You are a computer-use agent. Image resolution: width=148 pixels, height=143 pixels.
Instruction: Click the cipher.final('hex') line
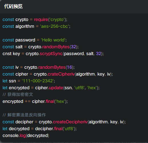click(35, 101)
